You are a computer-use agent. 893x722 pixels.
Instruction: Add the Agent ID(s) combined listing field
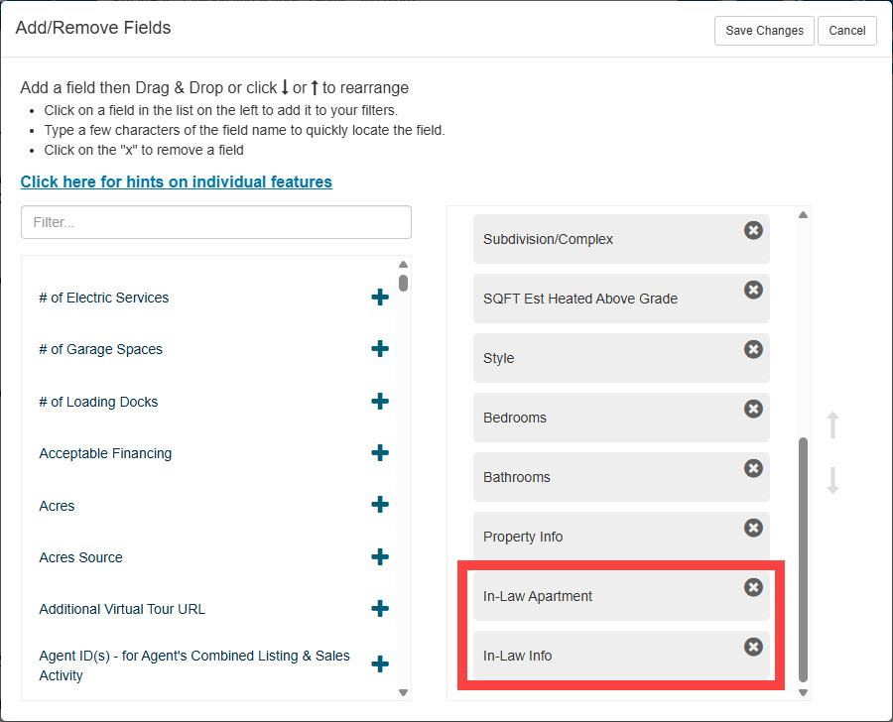pos(380,663)
